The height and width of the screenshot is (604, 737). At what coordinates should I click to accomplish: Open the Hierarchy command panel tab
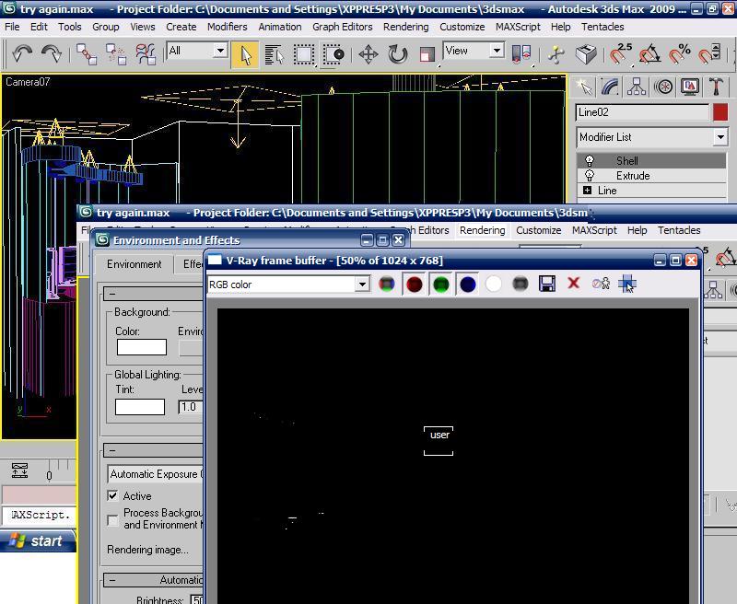pyautogui.click(x=637, y=87)
